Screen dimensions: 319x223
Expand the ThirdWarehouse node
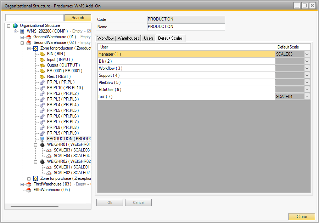(x=22, y=184)
